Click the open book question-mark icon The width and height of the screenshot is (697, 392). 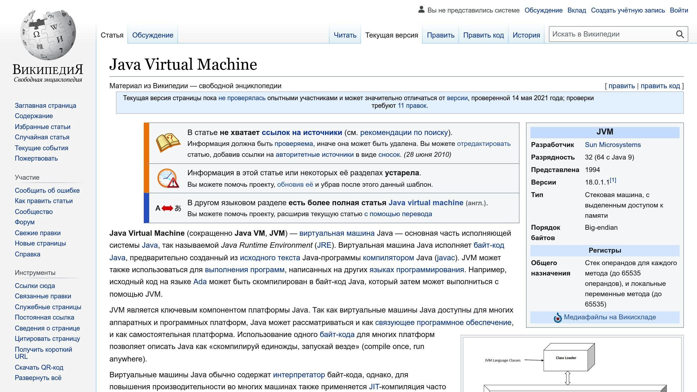tap(168, 143)
